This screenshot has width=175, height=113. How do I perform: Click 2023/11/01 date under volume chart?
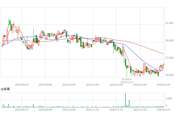(92, 110)
